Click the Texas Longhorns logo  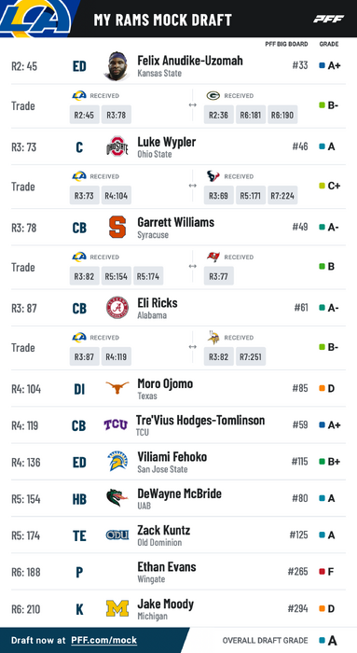click(117, 388)
